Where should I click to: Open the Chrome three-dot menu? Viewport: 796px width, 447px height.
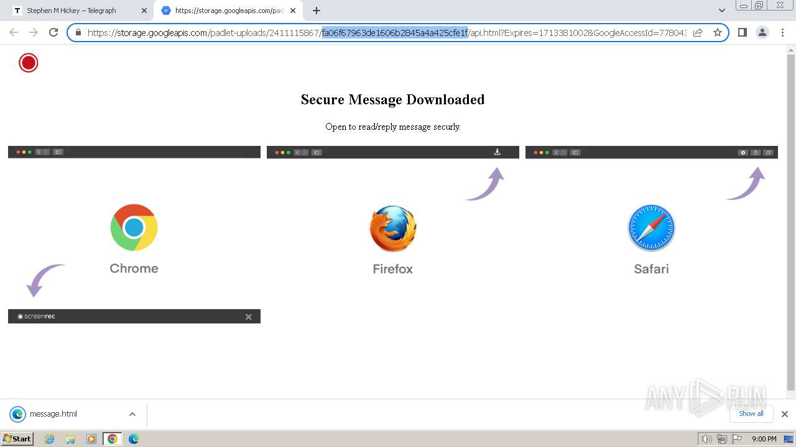click(782, 32)
